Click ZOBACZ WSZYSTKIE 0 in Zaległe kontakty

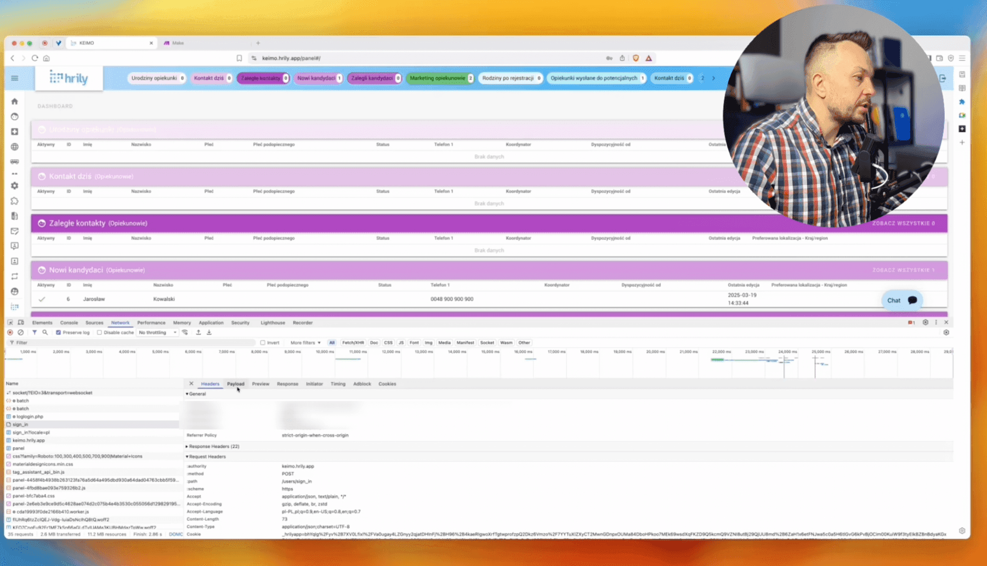click(904, 223)
